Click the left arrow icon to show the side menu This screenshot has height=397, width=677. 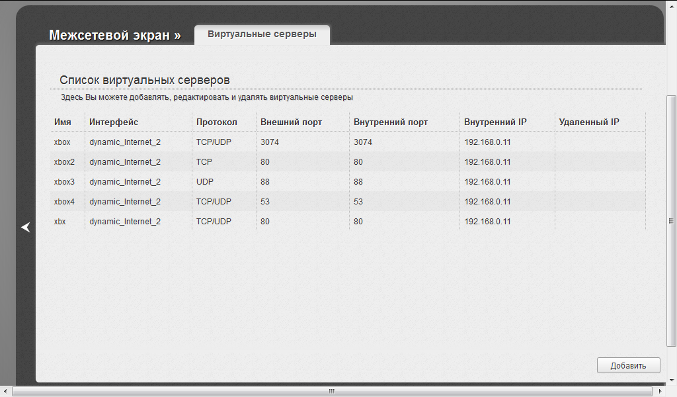26,227
